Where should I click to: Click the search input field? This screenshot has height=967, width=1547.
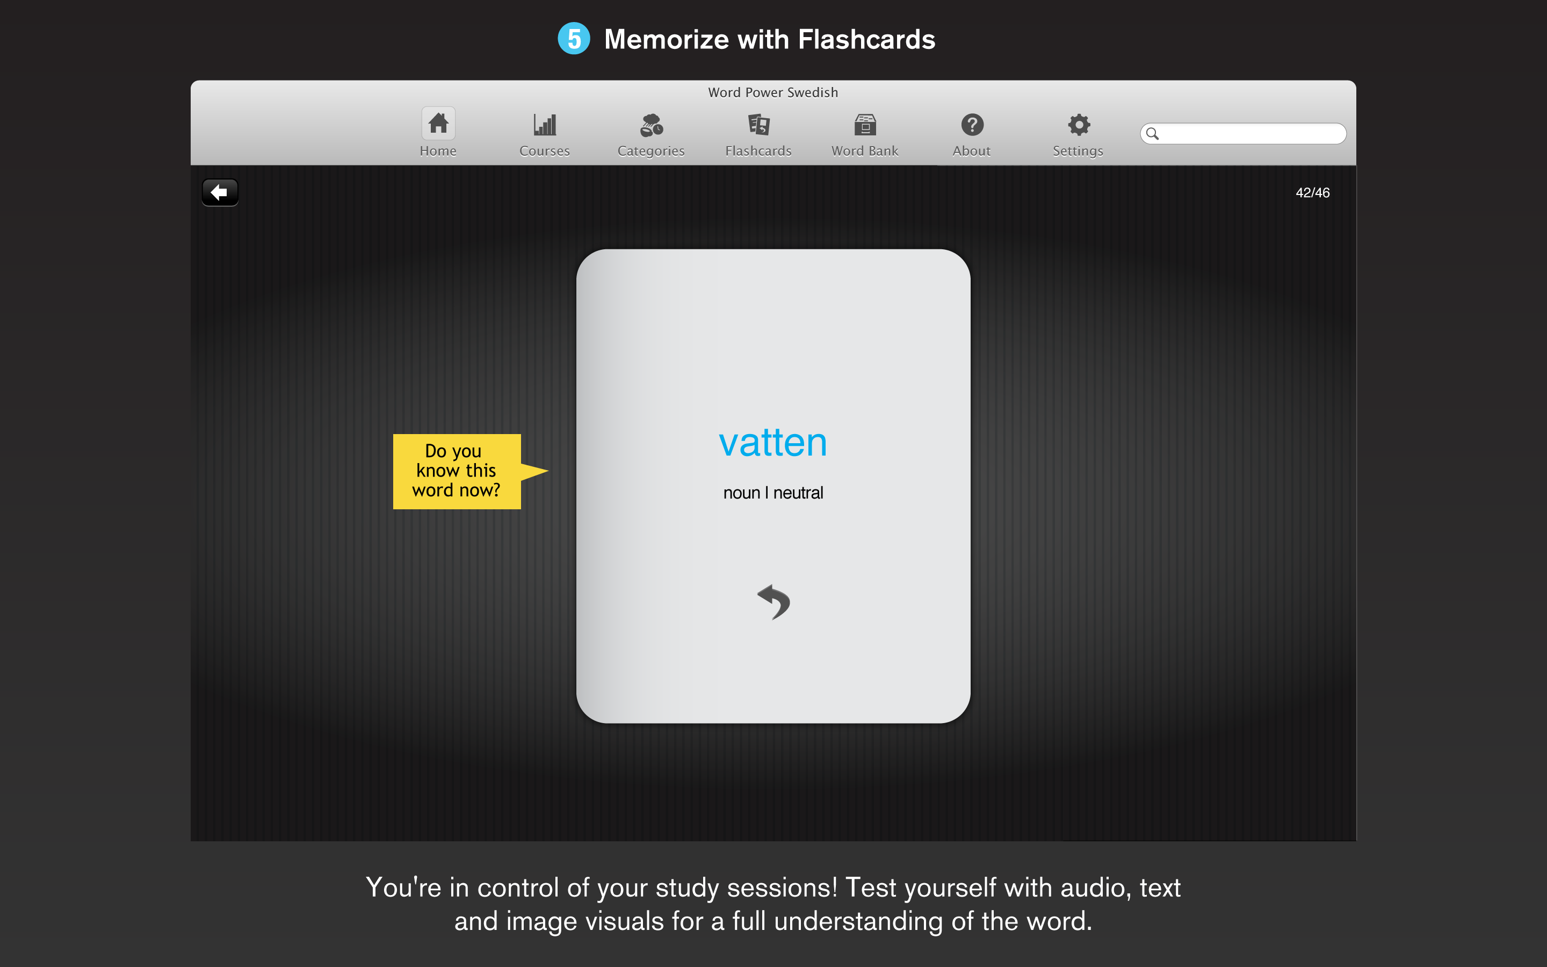coord(1244,133)
